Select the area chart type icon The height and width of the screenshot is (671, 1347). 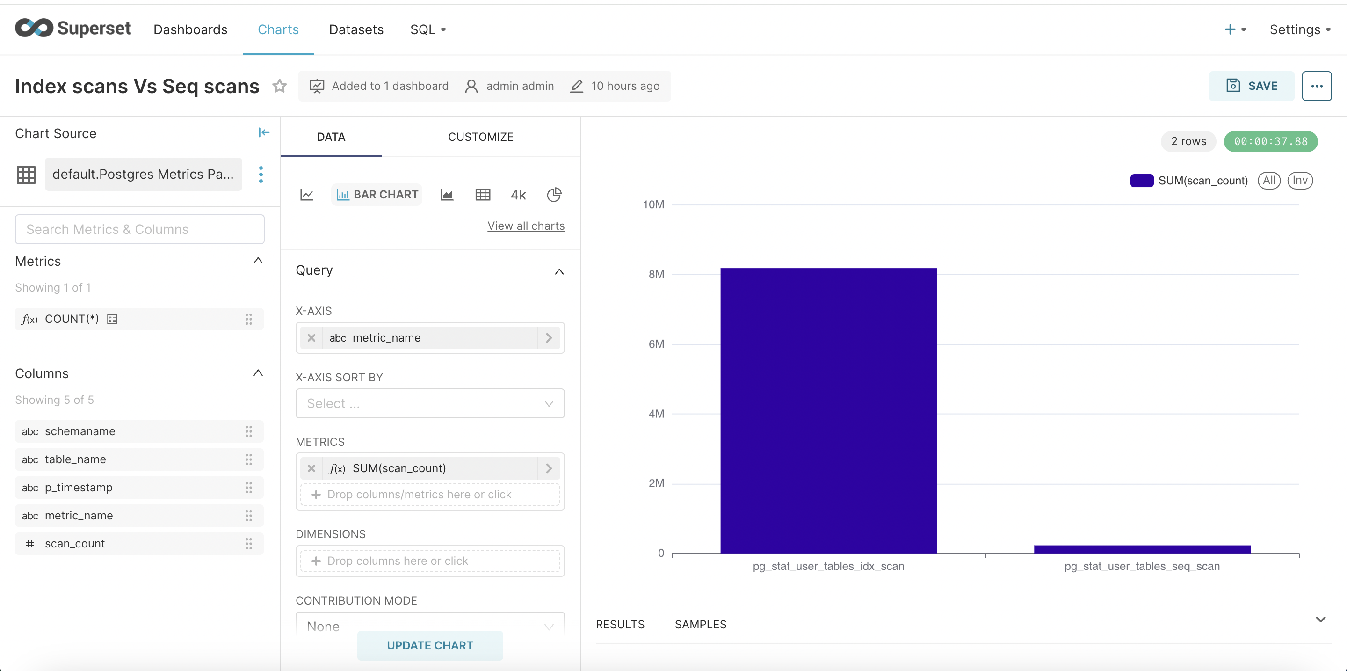(x=447, y=195)
